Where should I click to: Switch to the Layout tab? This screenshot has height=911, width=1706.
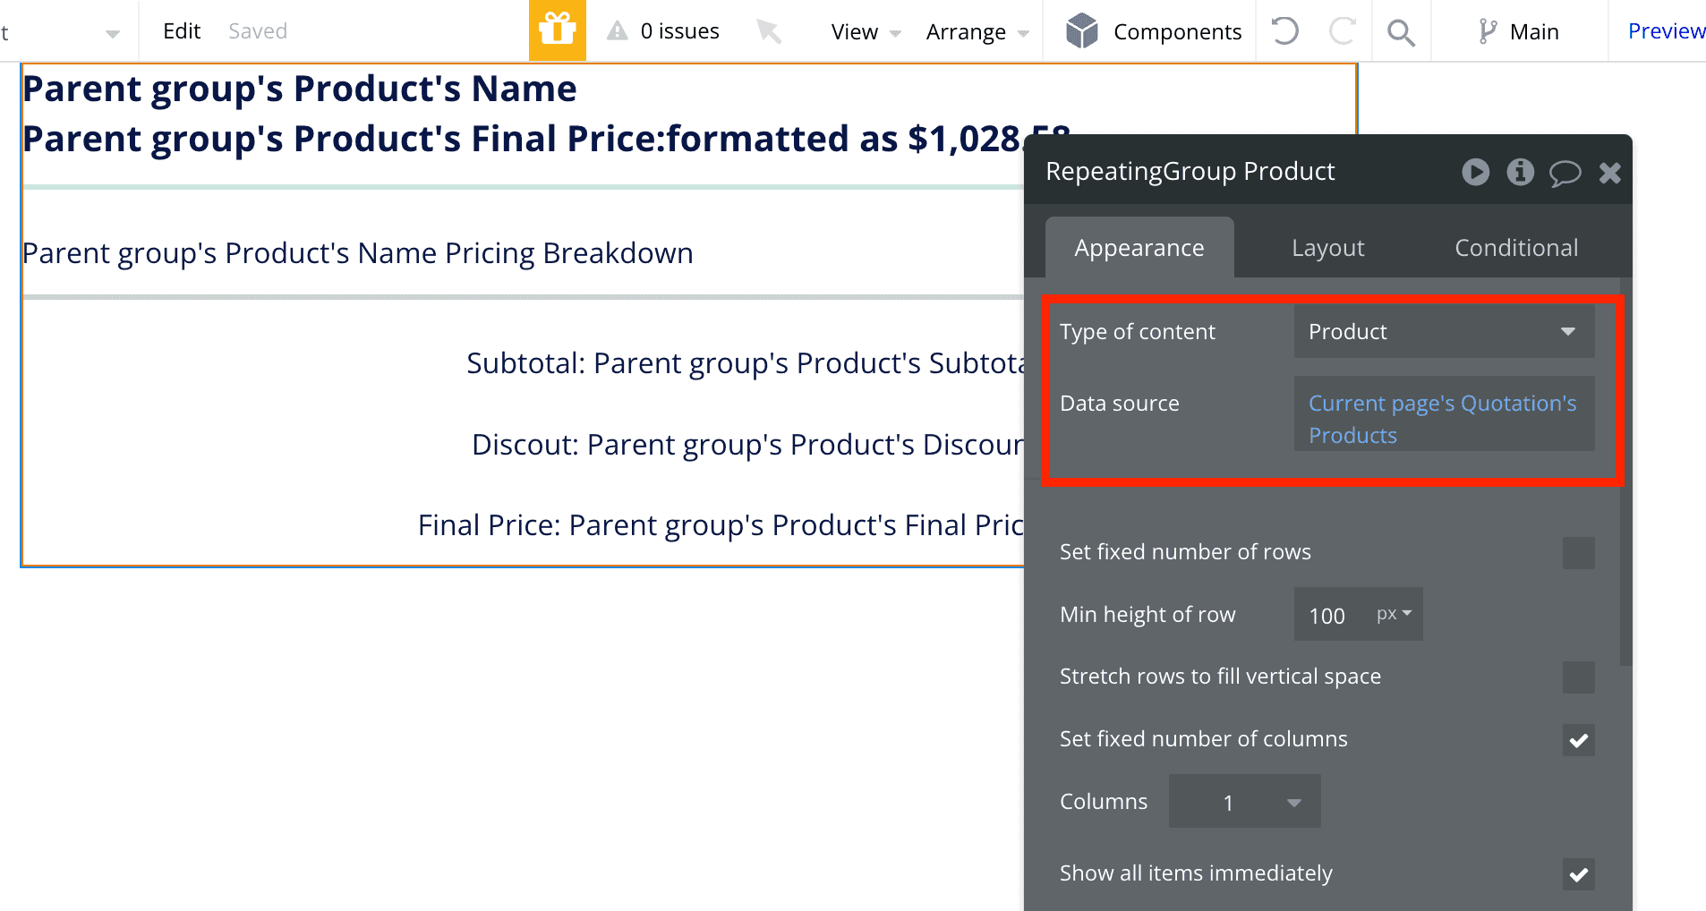pyautogui.click(x=1327, y=248)
